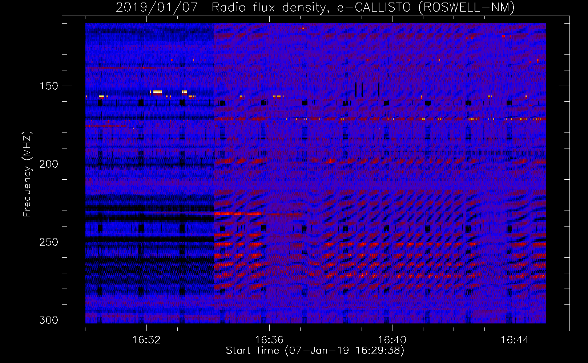
Task: Click the '150' frequency tick label
Action: [49, 86]
